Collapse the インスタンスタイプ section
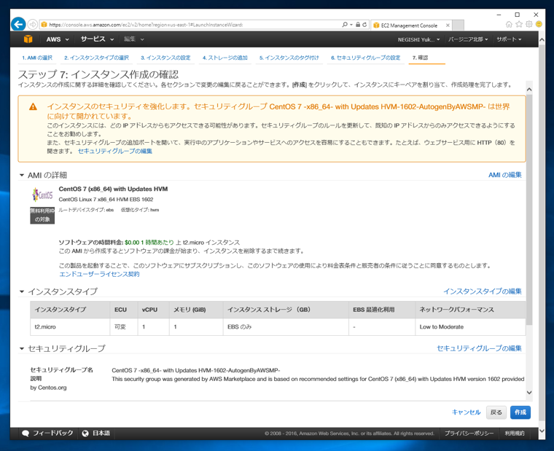The height and width of the screenshot is (451, 554). (x=22, y=291)
